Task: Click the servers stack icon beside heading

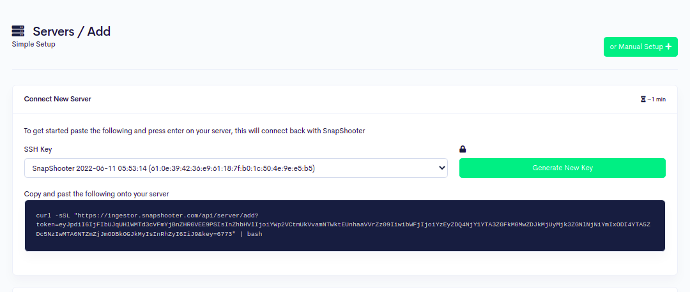Action: pyautogui.click(x=18, y=31)
